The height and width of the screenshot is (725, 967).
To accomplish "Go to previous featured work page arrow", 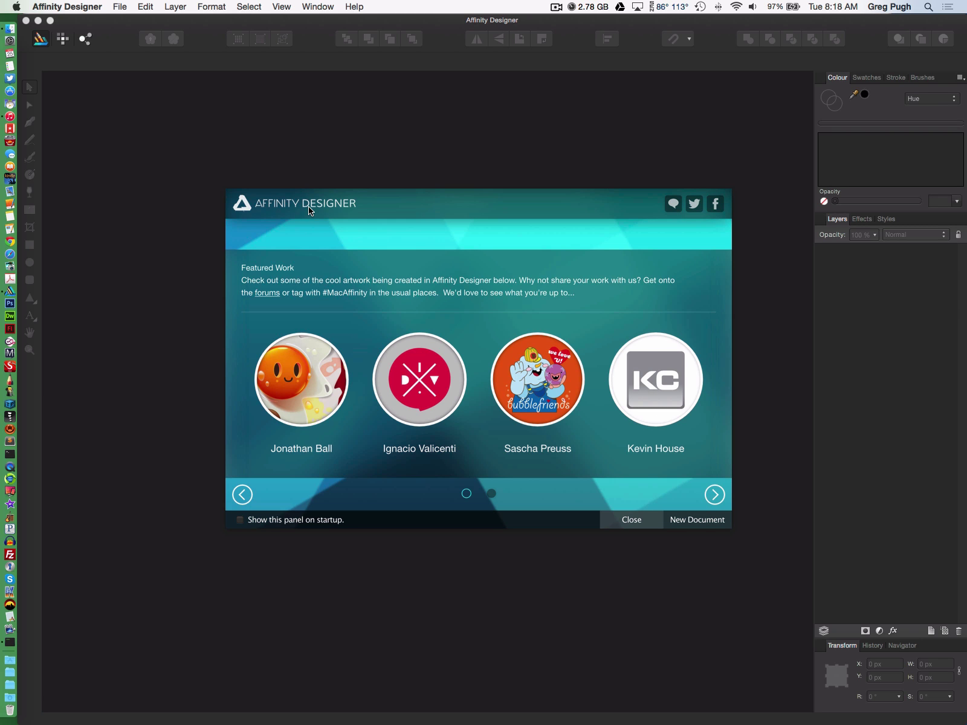I will coord(242,495).
